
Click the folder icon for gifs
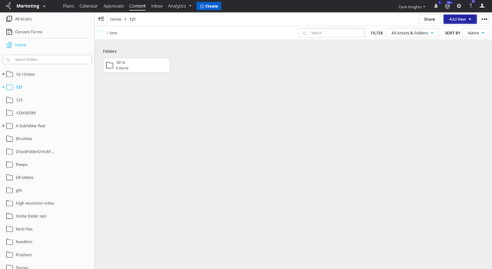[10, 190]
